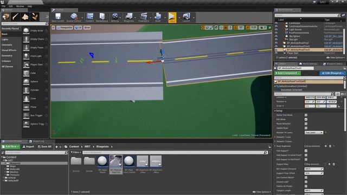Open the Edit menu
Viewport: 347px width, 195px height.
[x=10, y=6]
